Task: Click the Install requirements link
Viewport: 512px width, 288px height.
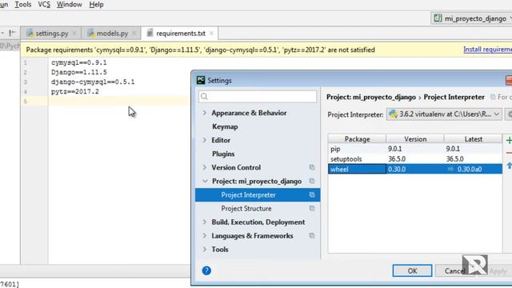Action: (x=487, y=50)
